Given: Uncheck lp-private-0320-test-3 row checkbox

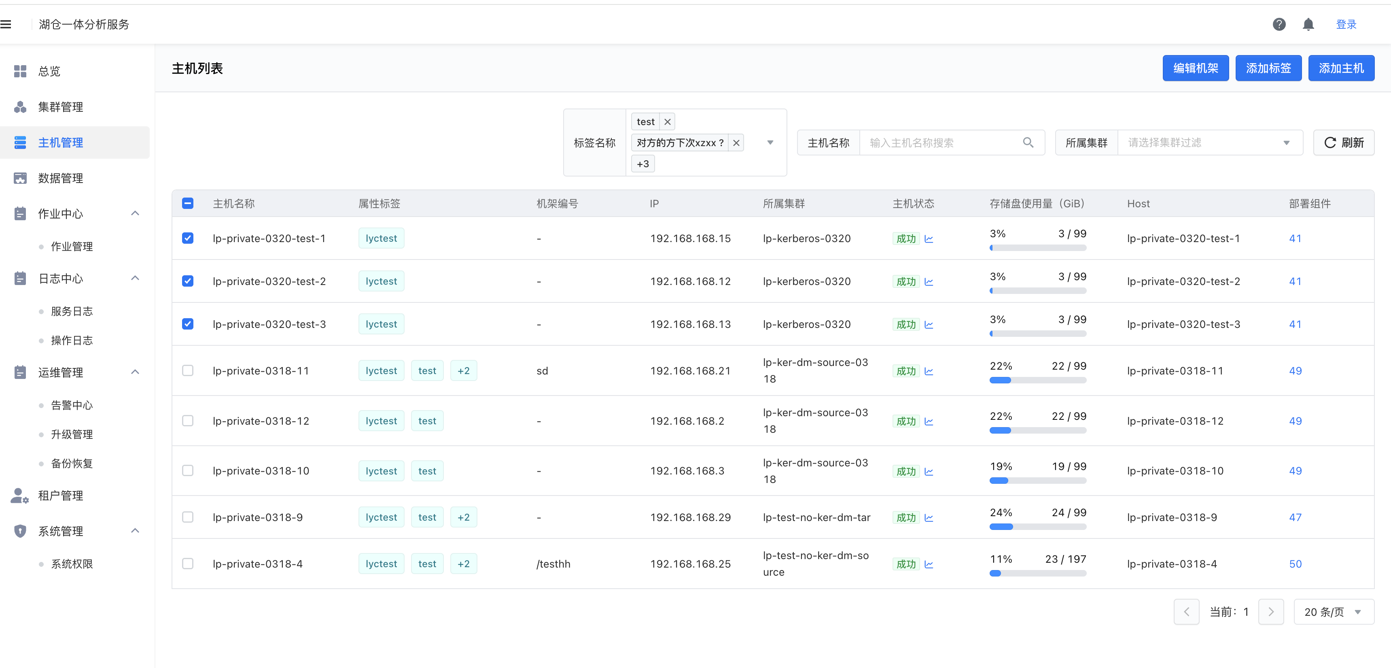Looking at the screenshot, I should pyautogui.click(x=188, y=324).
